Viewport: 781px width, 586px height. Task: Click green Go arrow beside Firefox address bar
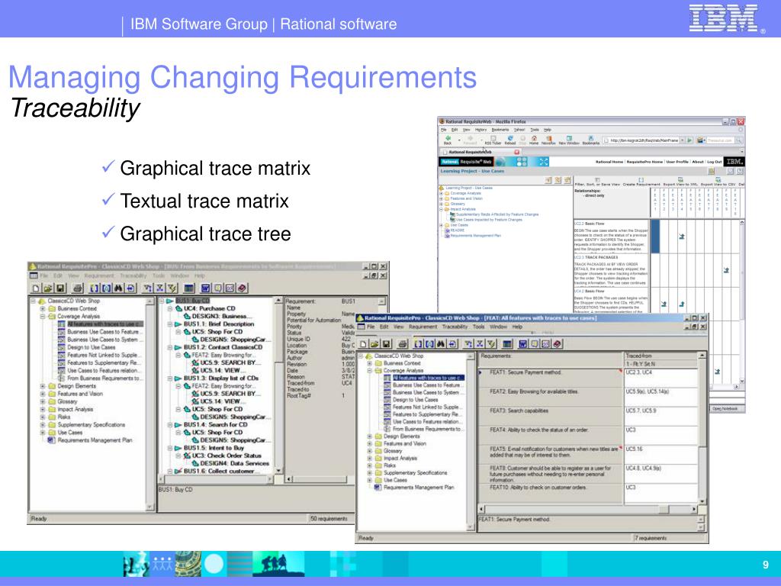pos(689,140)
